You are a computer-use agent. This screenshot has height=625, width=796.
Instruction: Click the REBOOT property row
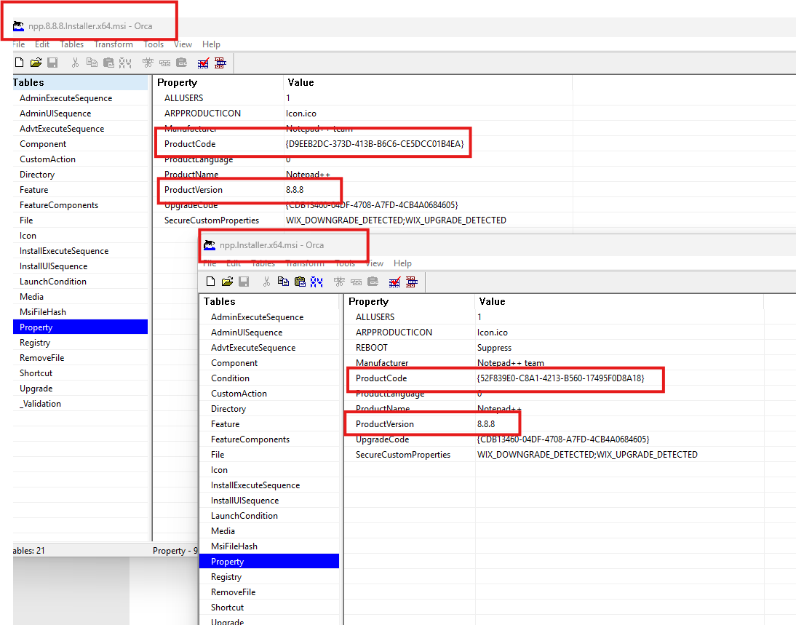click(x=372, y=348)
